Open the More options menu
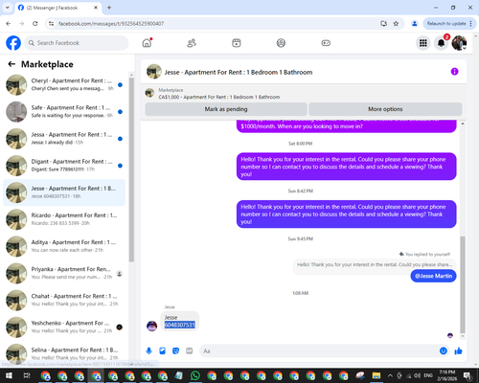 click(385, 109)
